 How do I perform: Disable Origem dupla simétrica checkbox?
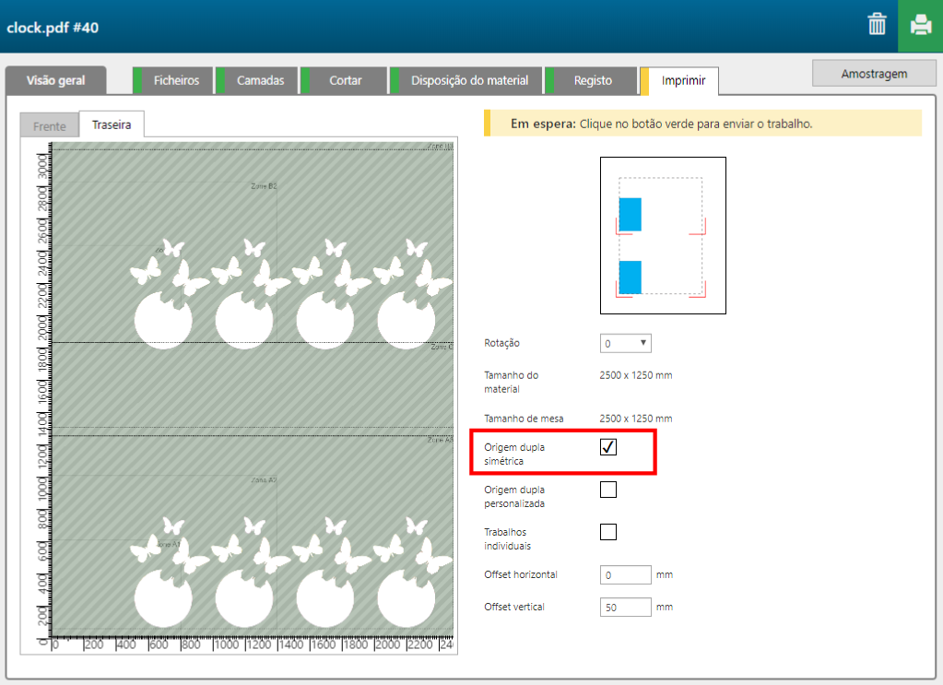(x=608, y=447)
